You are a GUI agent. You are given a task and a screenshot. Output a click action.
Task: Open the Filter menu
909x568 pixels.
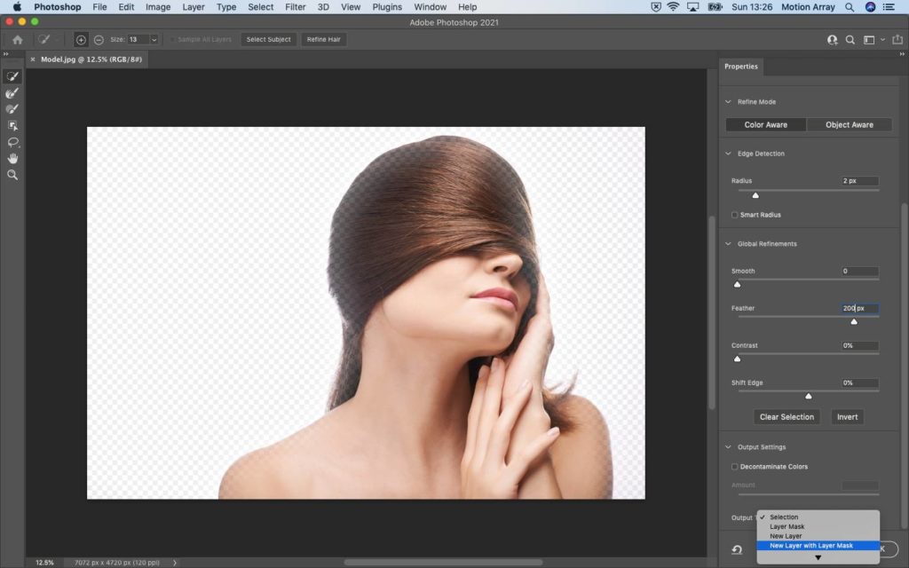pos(295,7)
